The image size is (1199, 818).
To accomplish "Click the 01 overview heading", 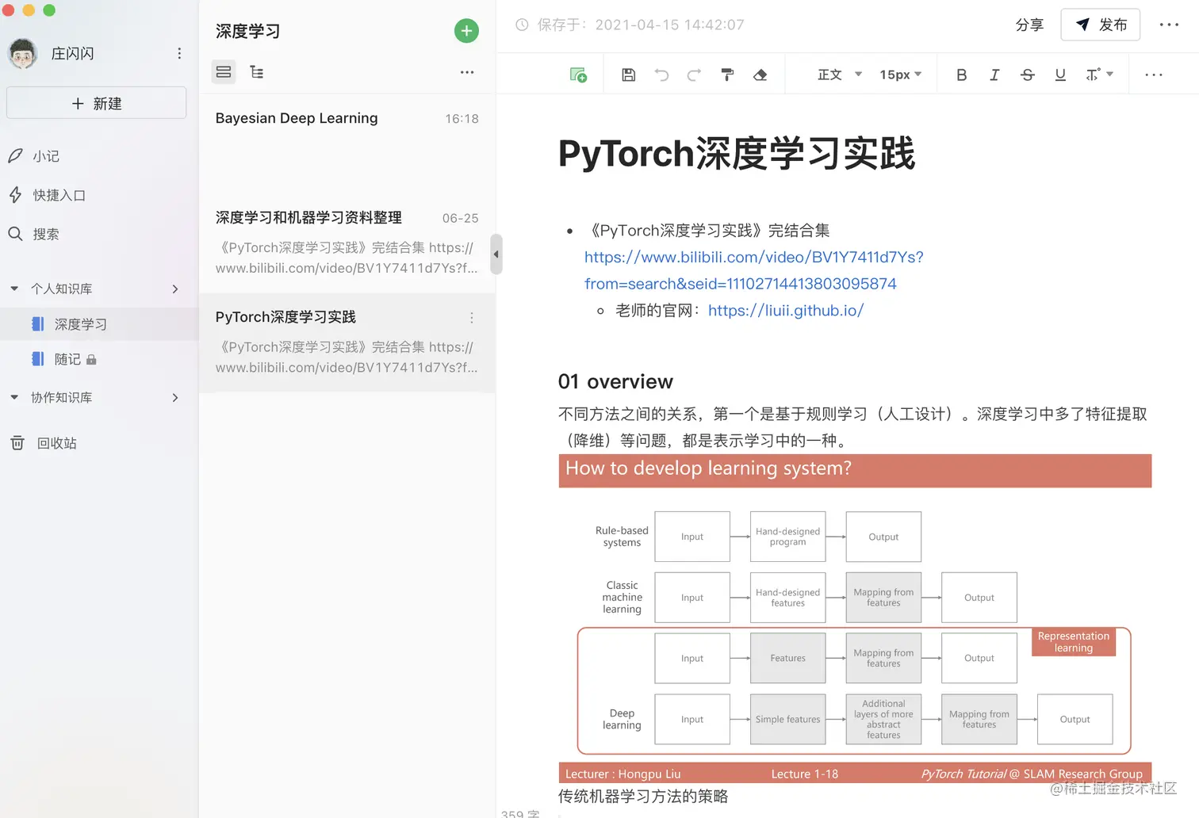I will [615, 381].
